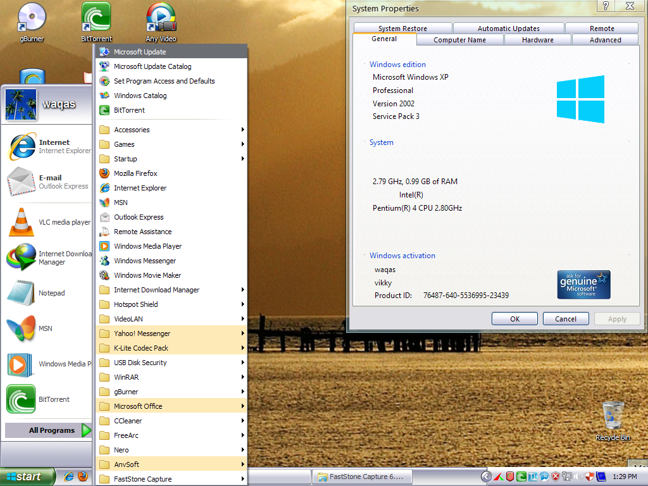Expand the VideoLAN folder
The image size is (648, 486).
tap(171, 319)
